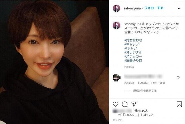Open the blurred commenter's avatar
This screenshot has width=185, height=124.
[116, 77]
